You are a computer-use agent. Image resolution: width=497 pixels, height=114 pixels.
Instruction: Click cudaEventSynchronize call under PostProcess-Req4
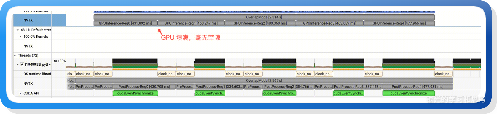(408, 93)
